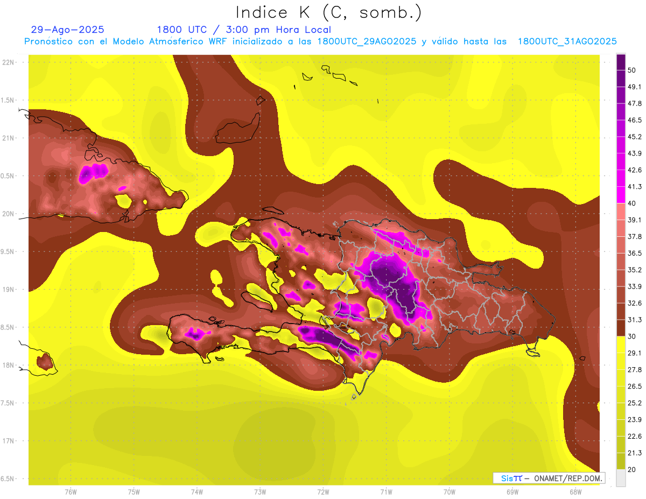Viewport: 646px width, 499px height.
Task: Click the "8.5N" latitude tick label
Action: tap(8, 327)
